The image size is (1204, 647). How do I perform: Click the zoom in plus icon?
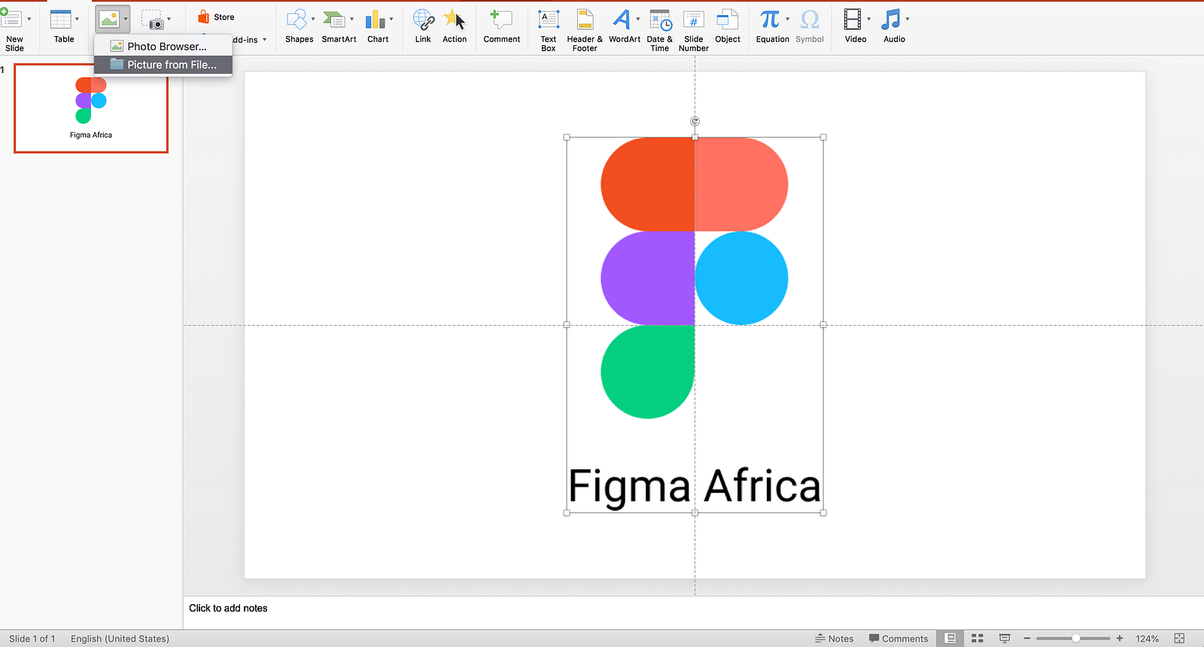[x=1120, y=638]
